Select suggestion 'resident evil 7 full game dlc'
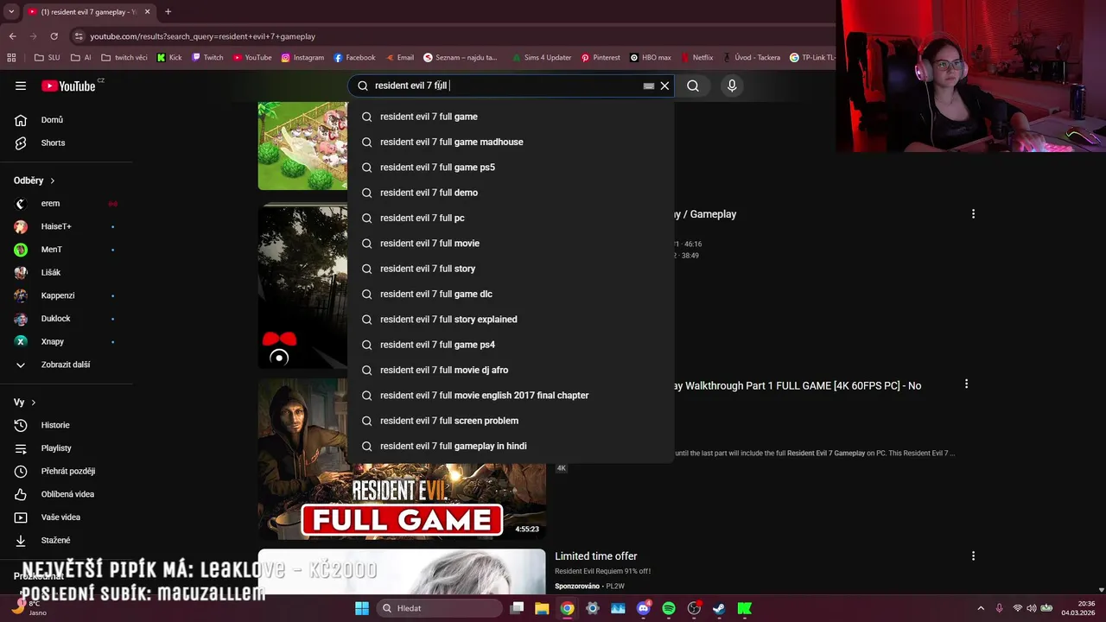Viewport: 1106px width, 622px height. pos(511,294)
